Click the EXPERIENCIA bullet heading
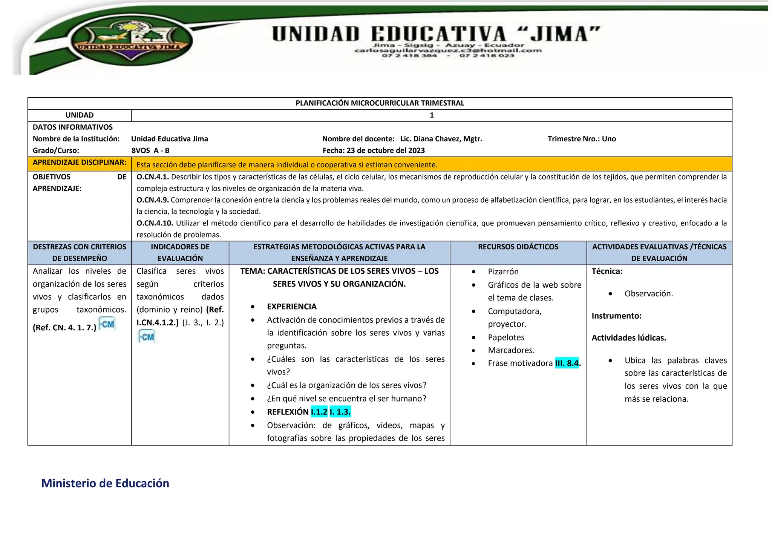This screenshot has height=546, width=772. tap(292, 307)
